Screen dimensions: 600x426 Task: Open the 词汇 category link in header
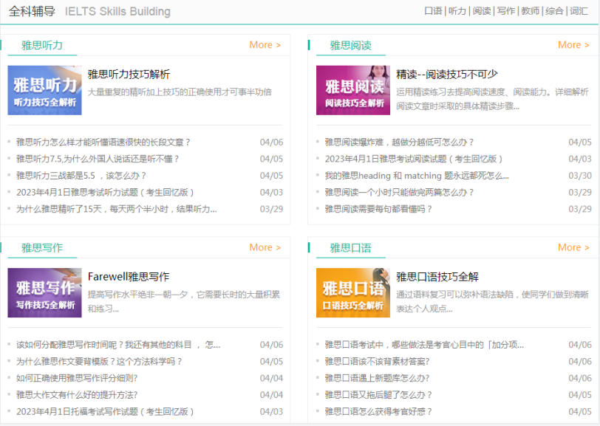pyautogui.click(x=579, y=11)
